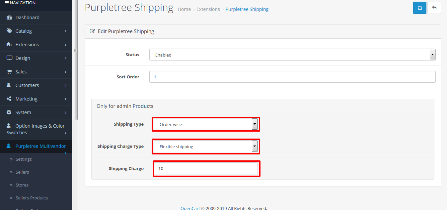447x210 pixels.
Task: Click the Marketing share icon
Action: 9,99
